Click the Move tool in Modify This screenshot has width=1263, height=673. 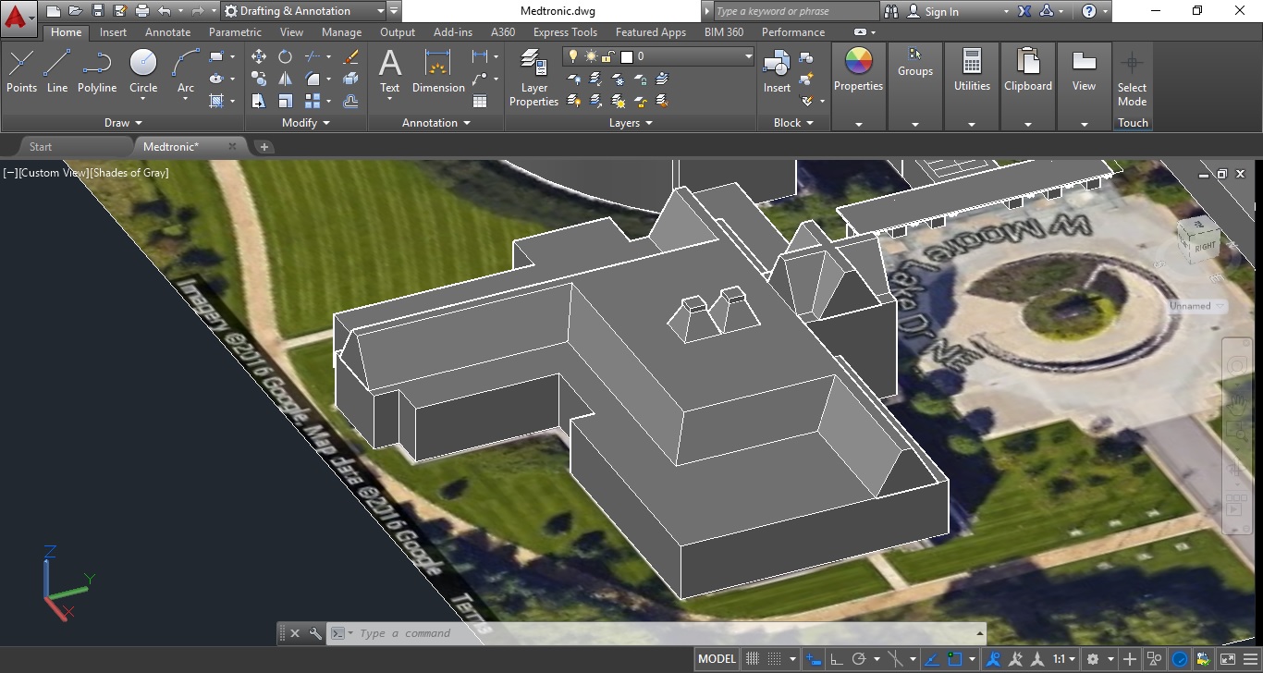(259, 56)
